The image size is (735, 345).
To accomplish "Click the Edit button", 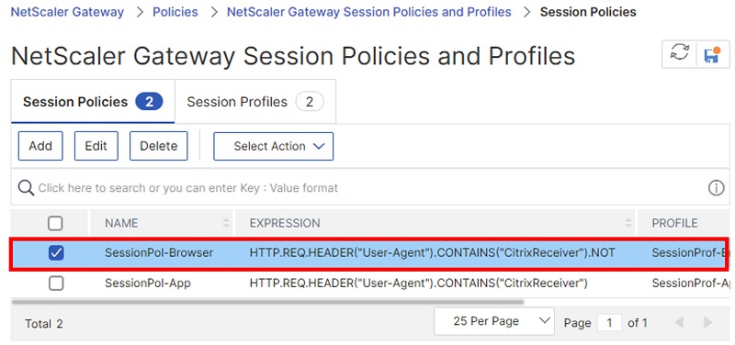I will 96,146.
